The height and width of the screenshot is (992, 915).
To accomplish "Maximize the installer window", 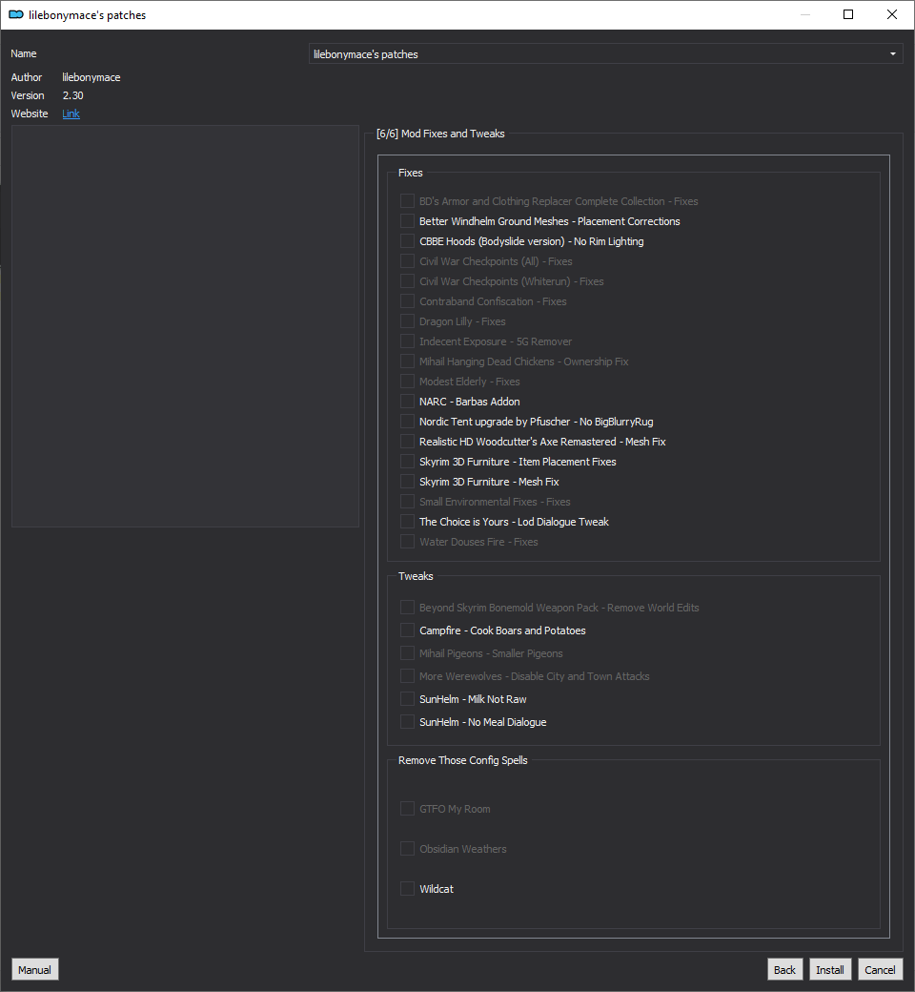I will point(848,14).
